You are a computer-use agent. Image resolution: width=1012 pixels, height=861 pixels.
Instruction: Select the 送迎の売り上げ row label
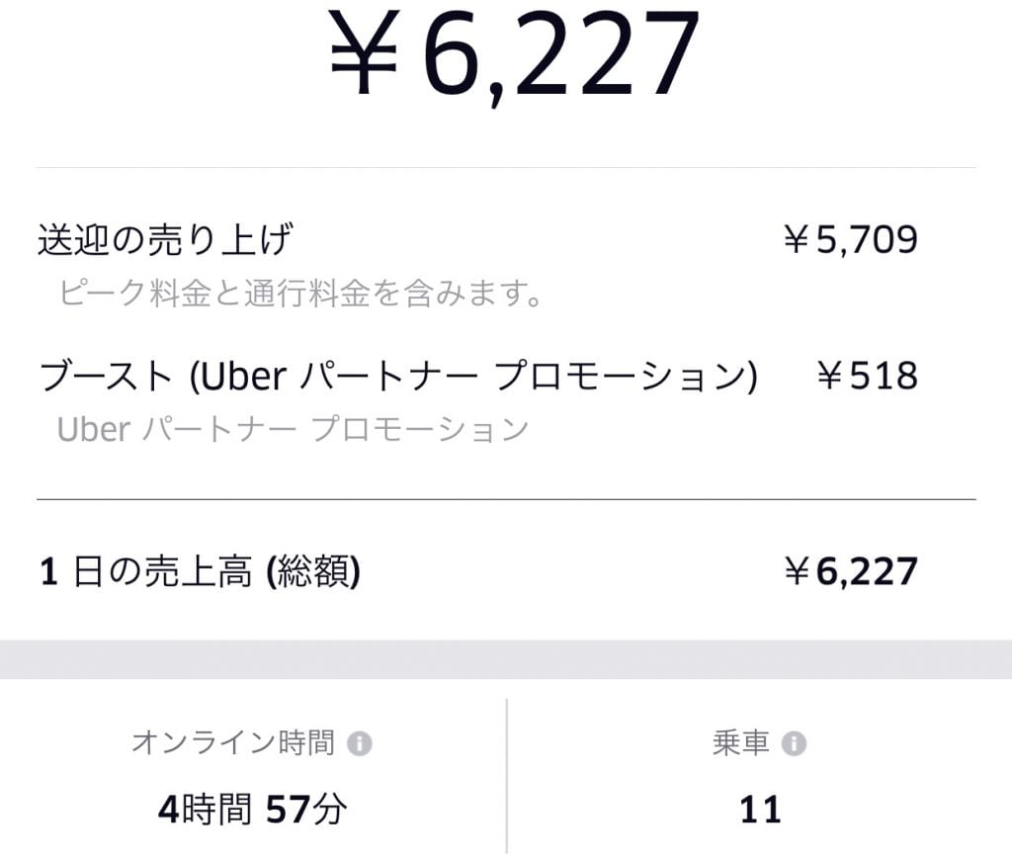[165, 240]
